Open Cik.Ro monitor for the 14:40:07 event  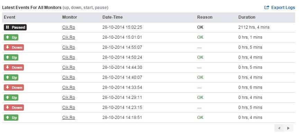pos(69,77)
